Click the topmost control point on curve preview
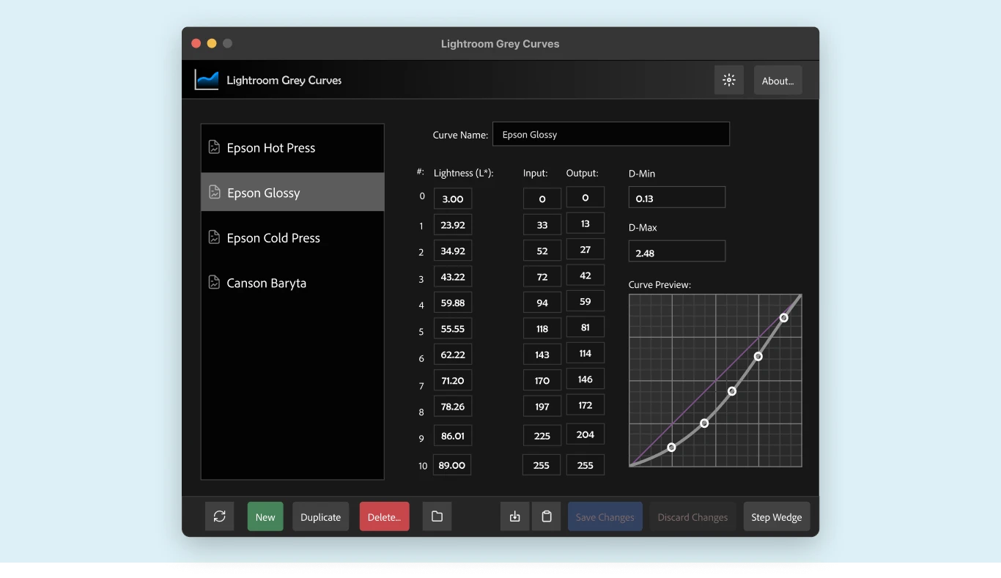The image size is (1001, 578). (783, 318)
